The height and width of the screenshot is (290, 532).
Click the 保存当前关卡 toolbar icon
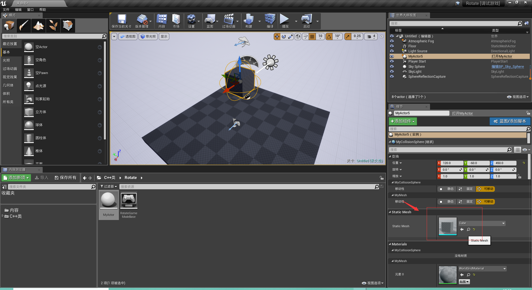tap(121, 21)
